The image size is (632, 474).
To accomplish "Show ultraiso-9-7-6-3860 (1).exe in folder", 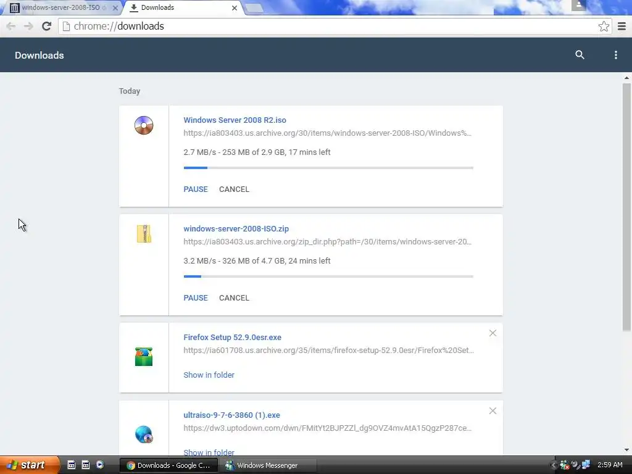I will pos(209,452).
